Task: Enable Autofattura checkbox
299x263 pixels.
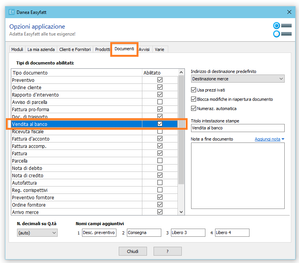Action: [x=160, y=182]
